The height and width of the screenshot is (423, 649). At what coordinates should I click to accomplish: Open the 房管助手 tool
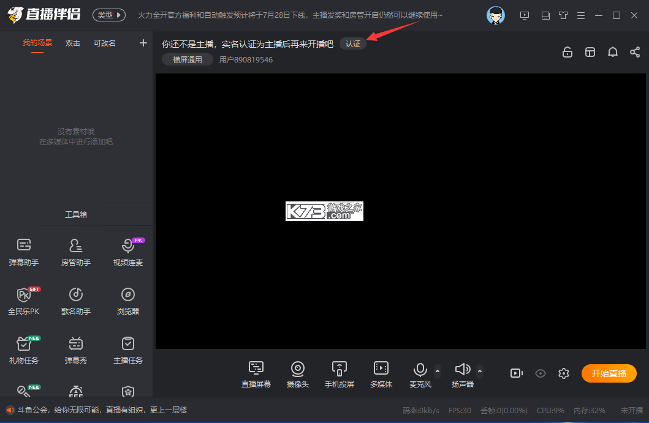pos(76,252)
